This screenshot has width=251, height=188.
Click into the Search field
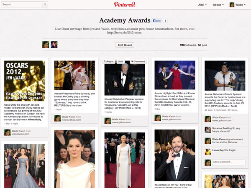[x=22, y=5]
